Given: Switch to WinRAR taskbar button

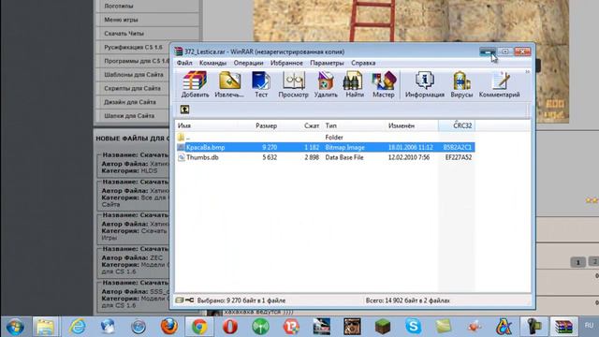Looking at the screenshot, I should coord(563,327).
